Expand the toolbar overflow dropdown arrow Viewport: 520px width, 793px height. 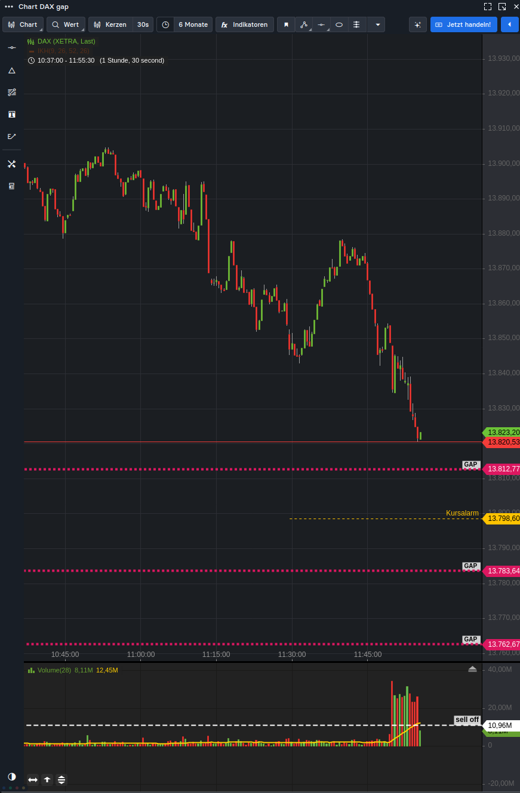pos(377,24)
